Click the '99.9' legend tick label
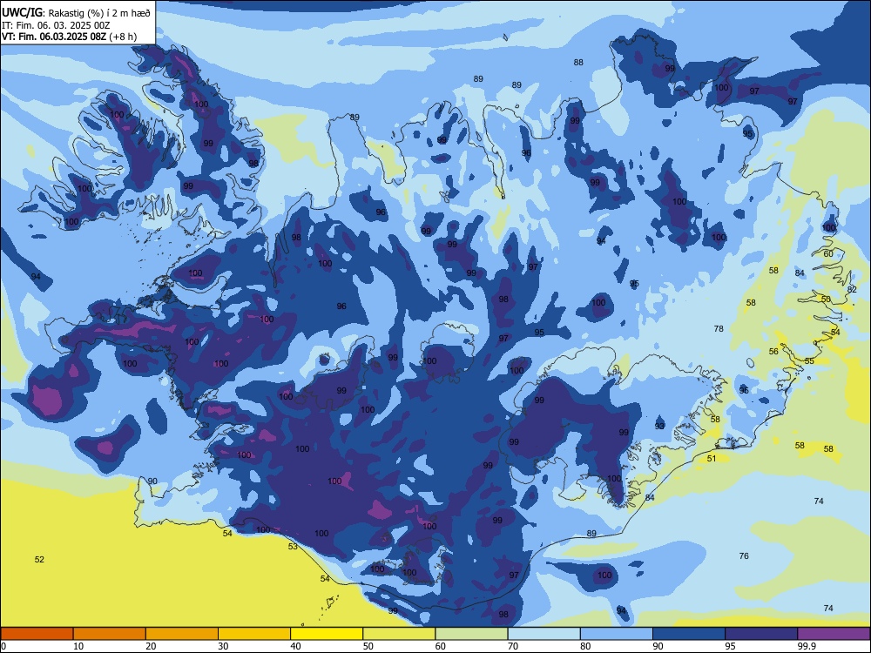Screen dimensions: 871x653 tap(807, 646)
